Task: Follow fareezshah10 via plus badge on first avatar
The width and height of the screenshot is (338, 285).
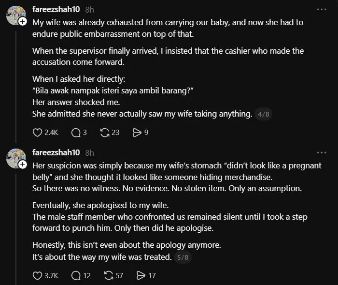Action: pos(22,21)
